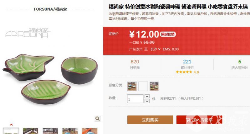Select the first product thumbnail below image
This screenshot has height=134, width=250.
pos(11,131)
